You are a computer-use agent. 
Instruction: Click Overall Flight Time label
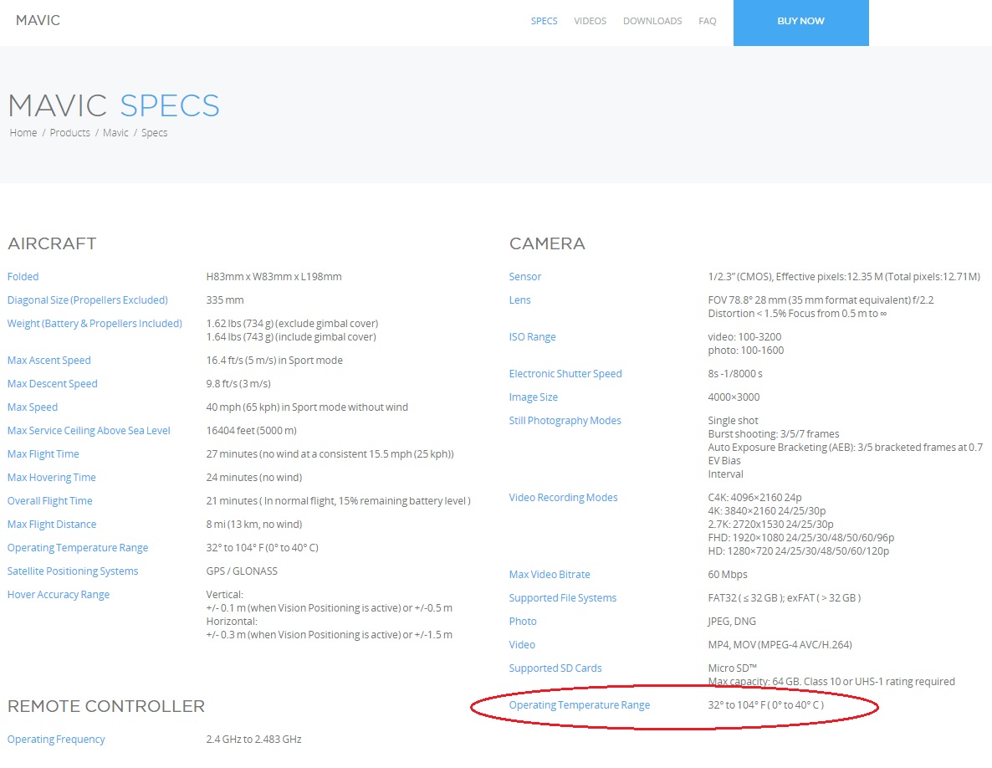click(49, 500)
